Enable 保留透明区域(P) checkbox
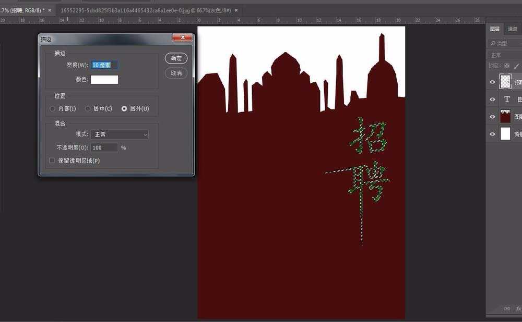The height and width of the screenshot is (322, 522). (x=52, y=160)
